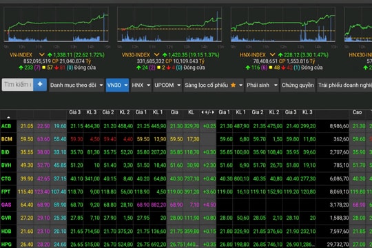Click the HNX-INDEX chart
372x248 pixels.
coord(283,24)
